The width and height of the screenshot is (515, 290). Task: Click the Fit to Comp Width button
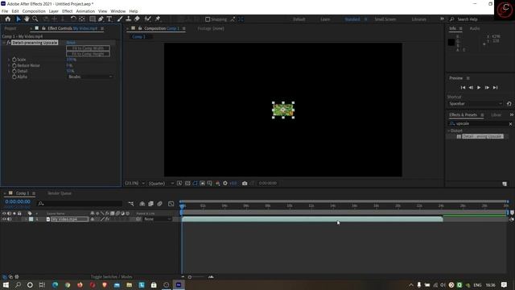(x=88, y=48)
